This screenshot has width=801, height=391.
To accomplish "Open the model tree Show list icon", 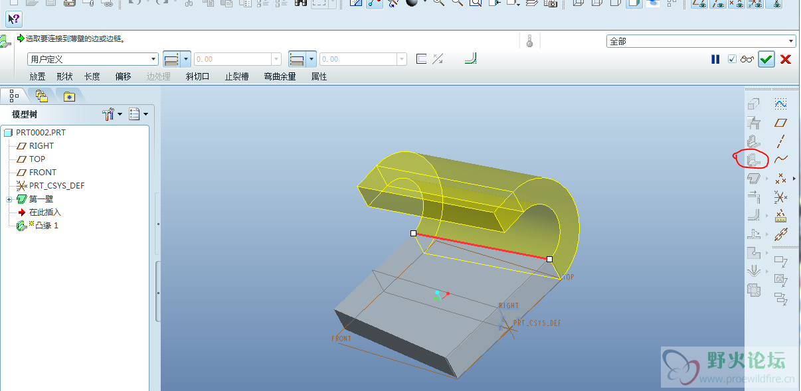I will coord(134,114).
